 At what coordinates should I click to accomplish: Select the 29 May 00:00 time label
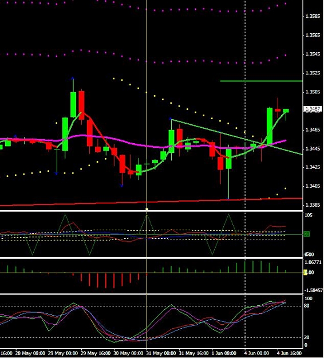[63, 353]
